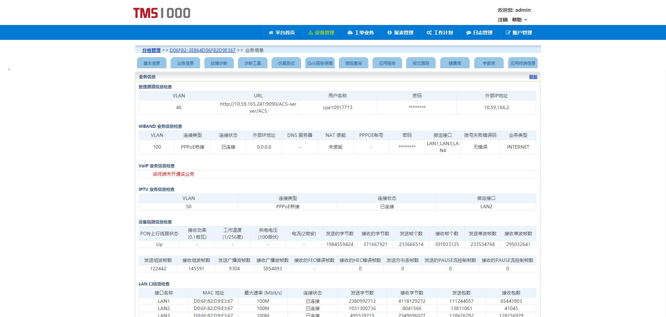Click the LAN2 received bytes 8041566
The height and width of the screenshot is (317, 666).
pyautogui.click(x=412, y=308)
